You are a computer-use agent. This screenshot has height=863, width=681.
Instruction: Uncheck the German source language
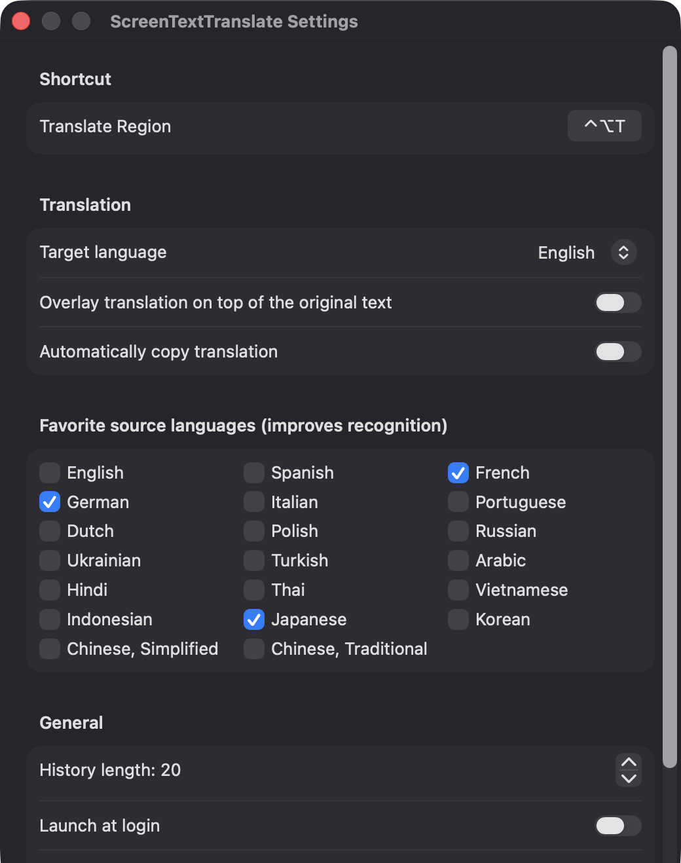50,502
